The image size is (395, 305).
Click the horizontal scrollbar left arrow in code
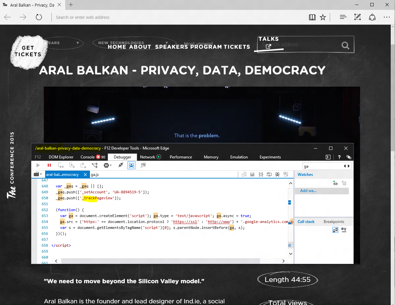coord(56,261)
